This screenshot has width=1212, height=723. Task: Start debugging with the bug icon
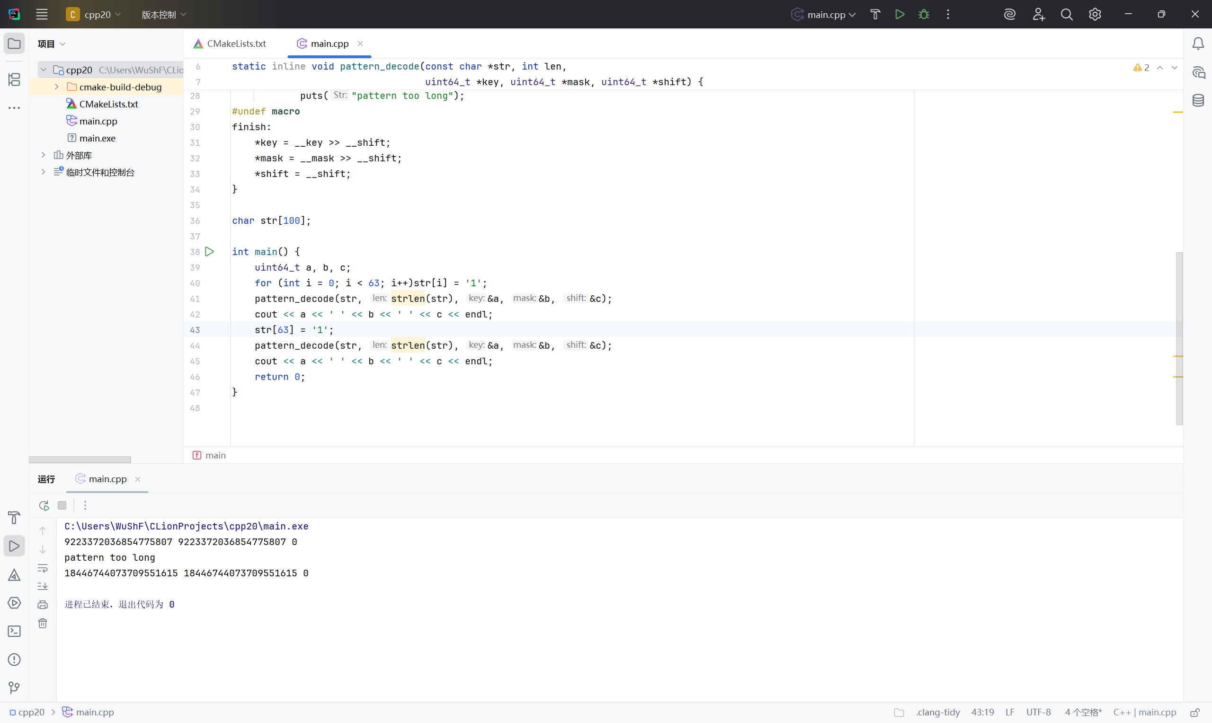924,14
